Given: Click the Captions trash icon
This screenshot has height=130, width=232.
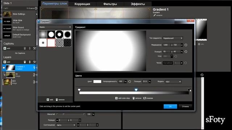Looking at the screenshot, I should point(25,48).
